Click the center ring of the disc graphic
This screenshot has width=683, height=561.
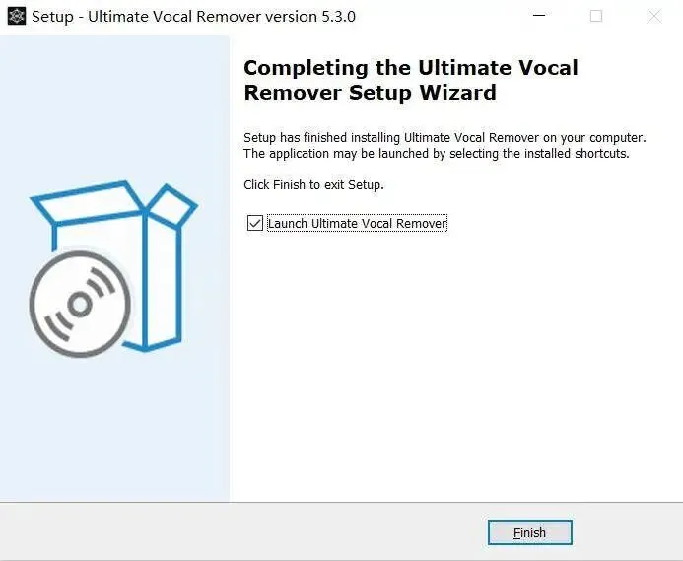click(80, 305)
